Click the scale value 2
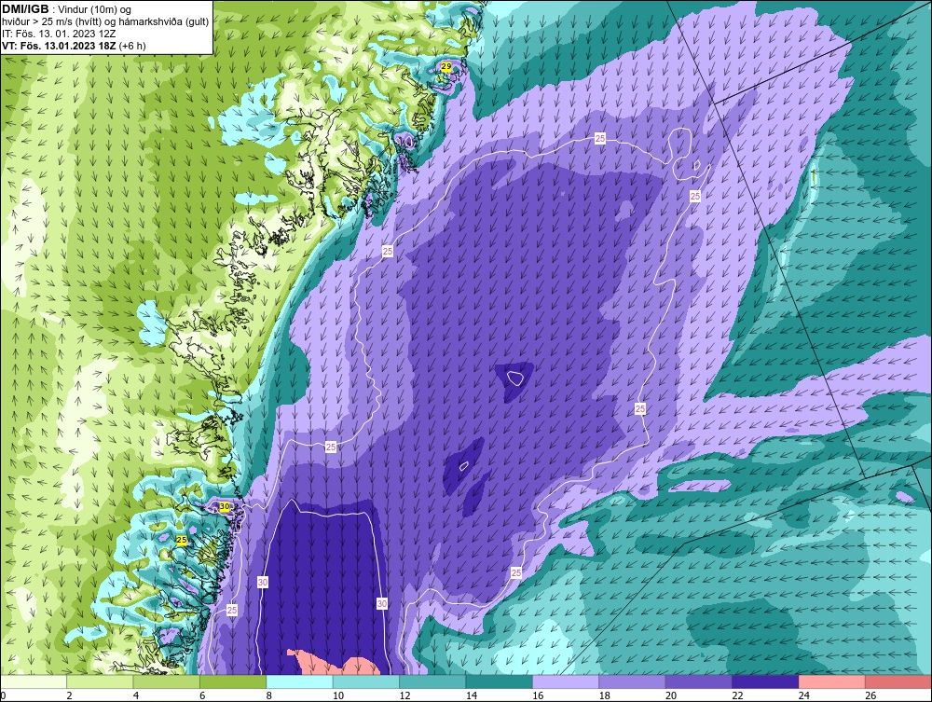This screenshot has width=932, height=702. [x=70, y=695]
